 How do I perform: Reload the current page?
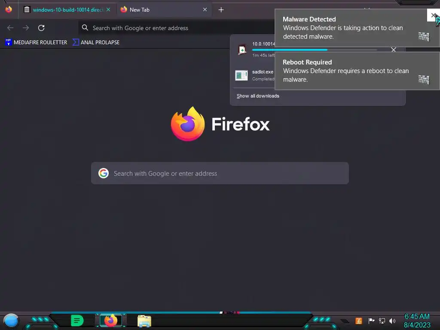[41, 28]
